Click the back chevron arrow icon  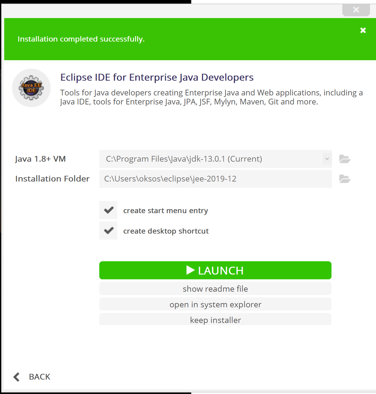17,377
